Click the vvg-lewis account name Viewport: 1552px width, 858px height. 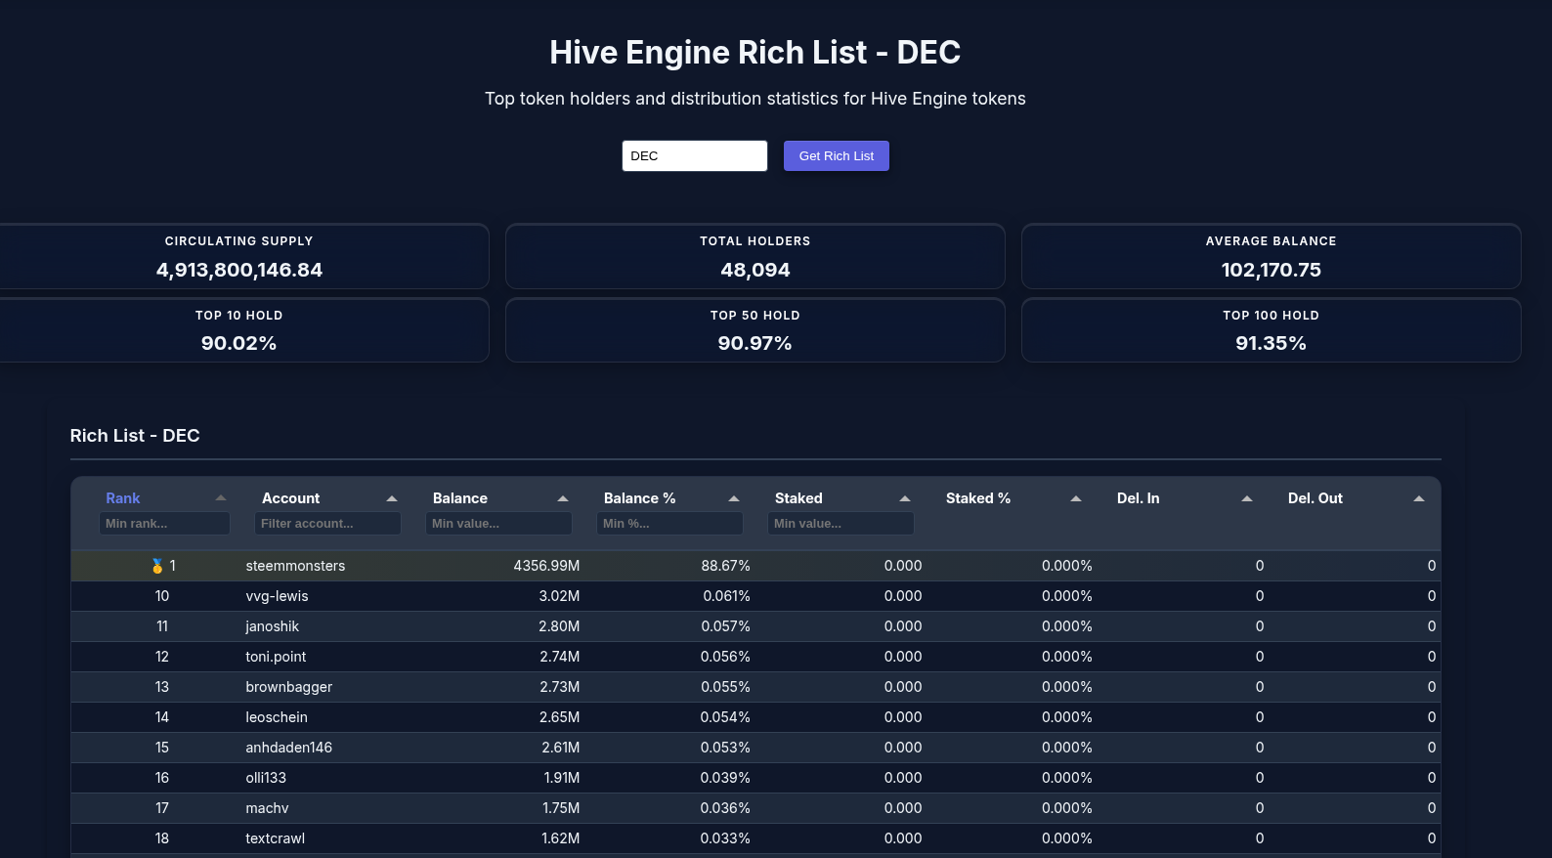(x=277, y=596)
